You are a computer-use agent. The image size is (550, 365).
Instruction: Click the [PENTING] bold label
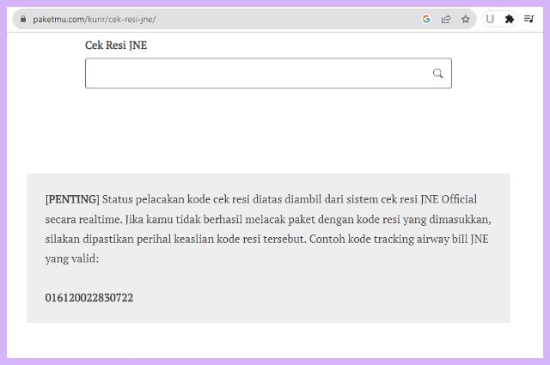coord(72,199)
